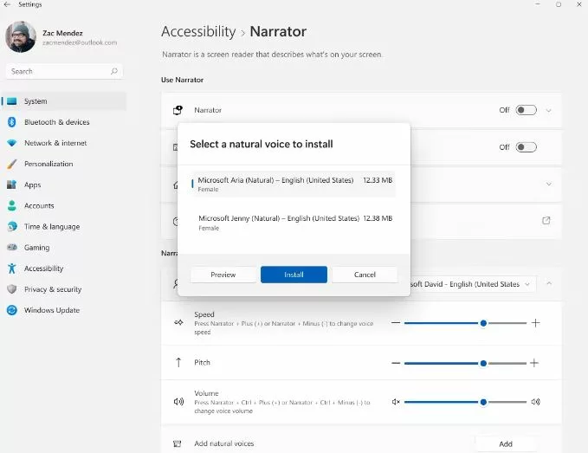Click Zac Mendez profile picture
Screen dimensions: 588x453
pyautogui.click(x=21, y=36)
